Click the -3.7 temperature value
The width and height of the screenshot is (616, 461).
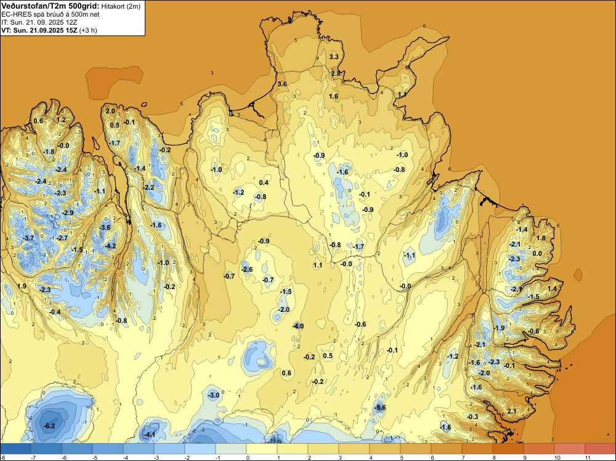pyautogui.click(x=29, y=238)
